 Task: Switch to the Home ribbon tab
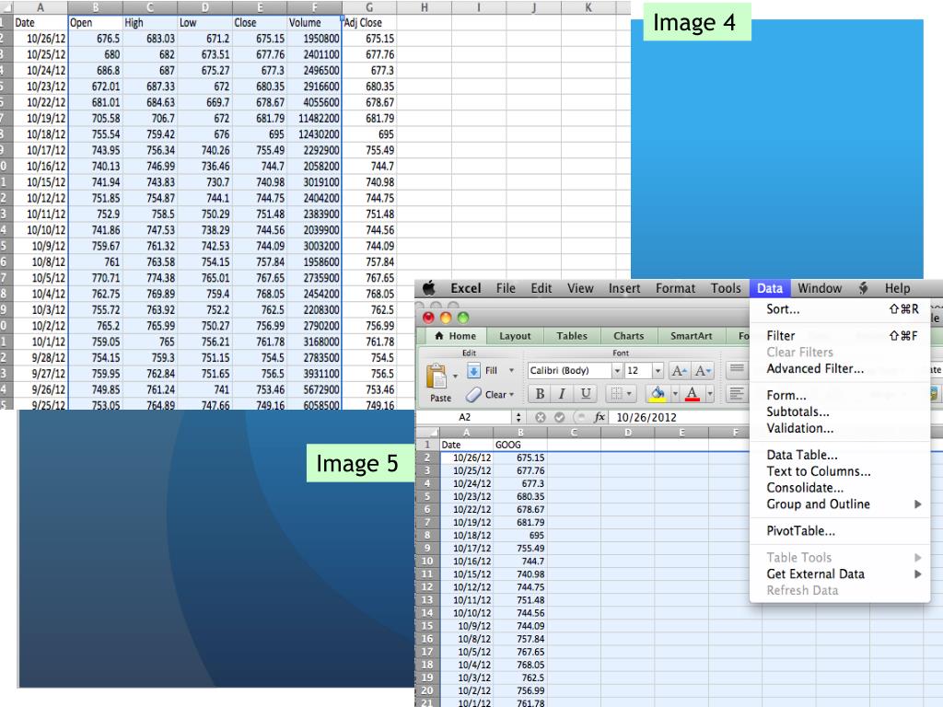point(455,336)
